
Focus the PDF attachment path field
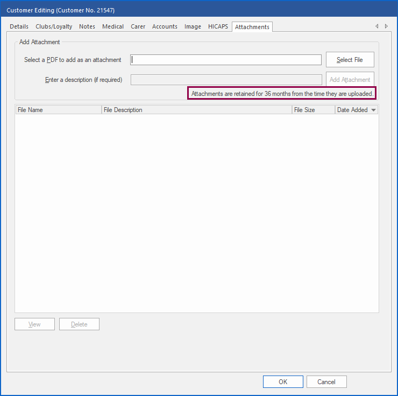pyautogui.click(x=226, y=60)
